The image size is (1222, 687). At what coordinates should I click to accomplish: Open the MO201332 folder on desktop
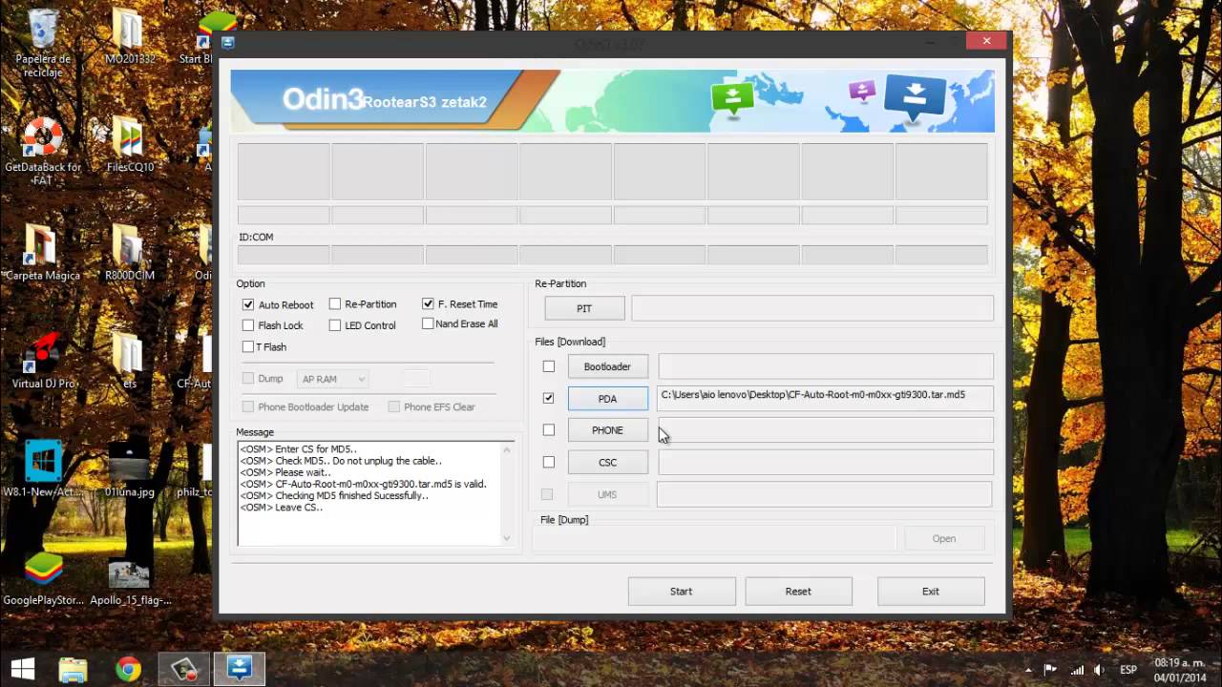[x=129, y=38]
